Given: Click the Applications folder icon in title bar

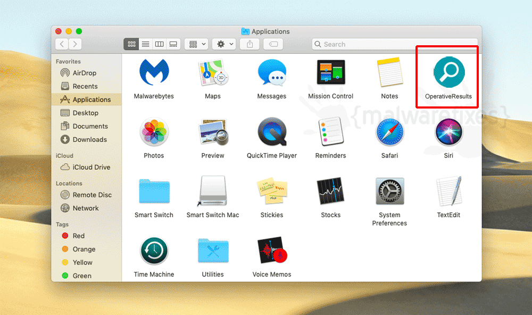Looking at the screenshot, I should click(245, 31).
